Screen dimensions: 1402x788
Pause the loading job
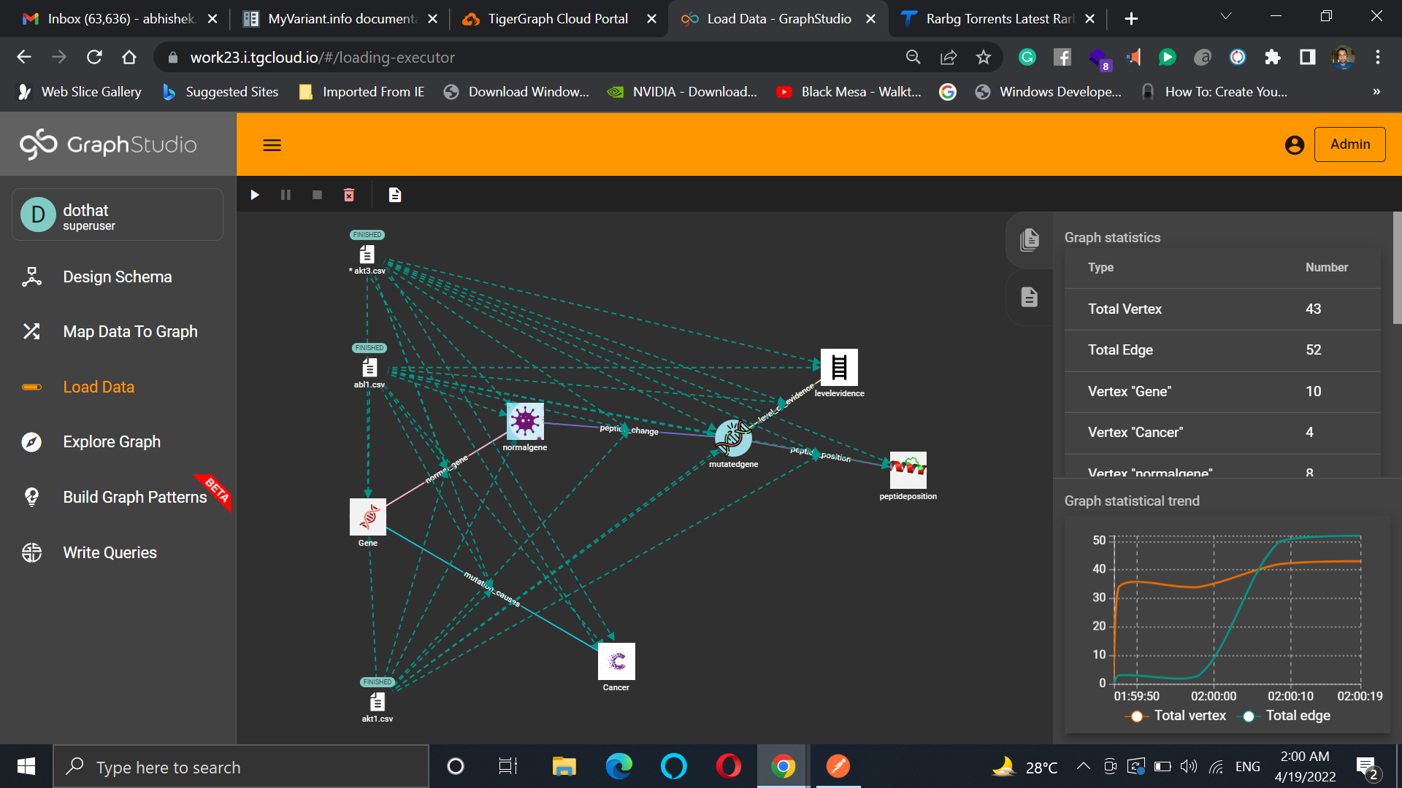tap(286, 195)
